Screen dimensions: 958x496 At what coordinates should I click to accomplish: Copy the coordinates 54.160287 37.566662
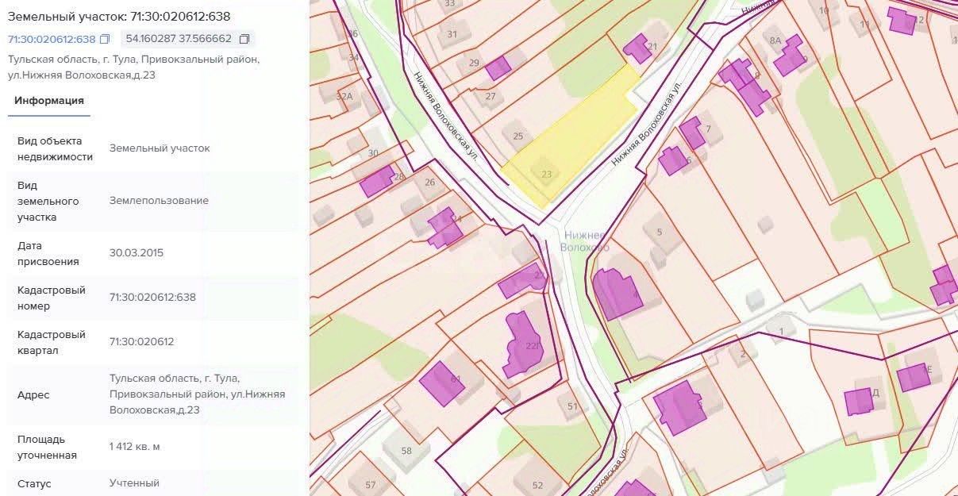tap(244, 39)
